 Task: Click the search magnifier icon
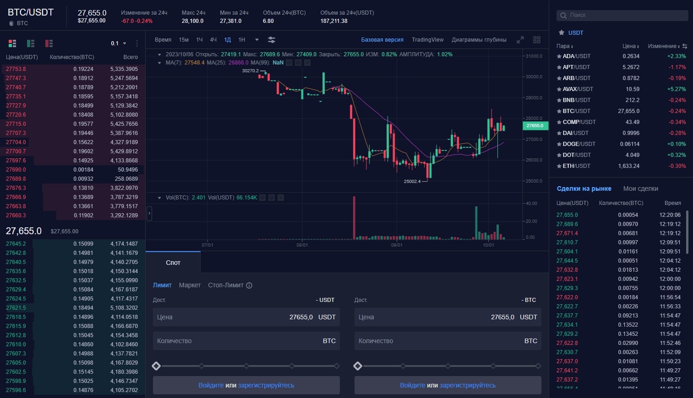point(564,16)
